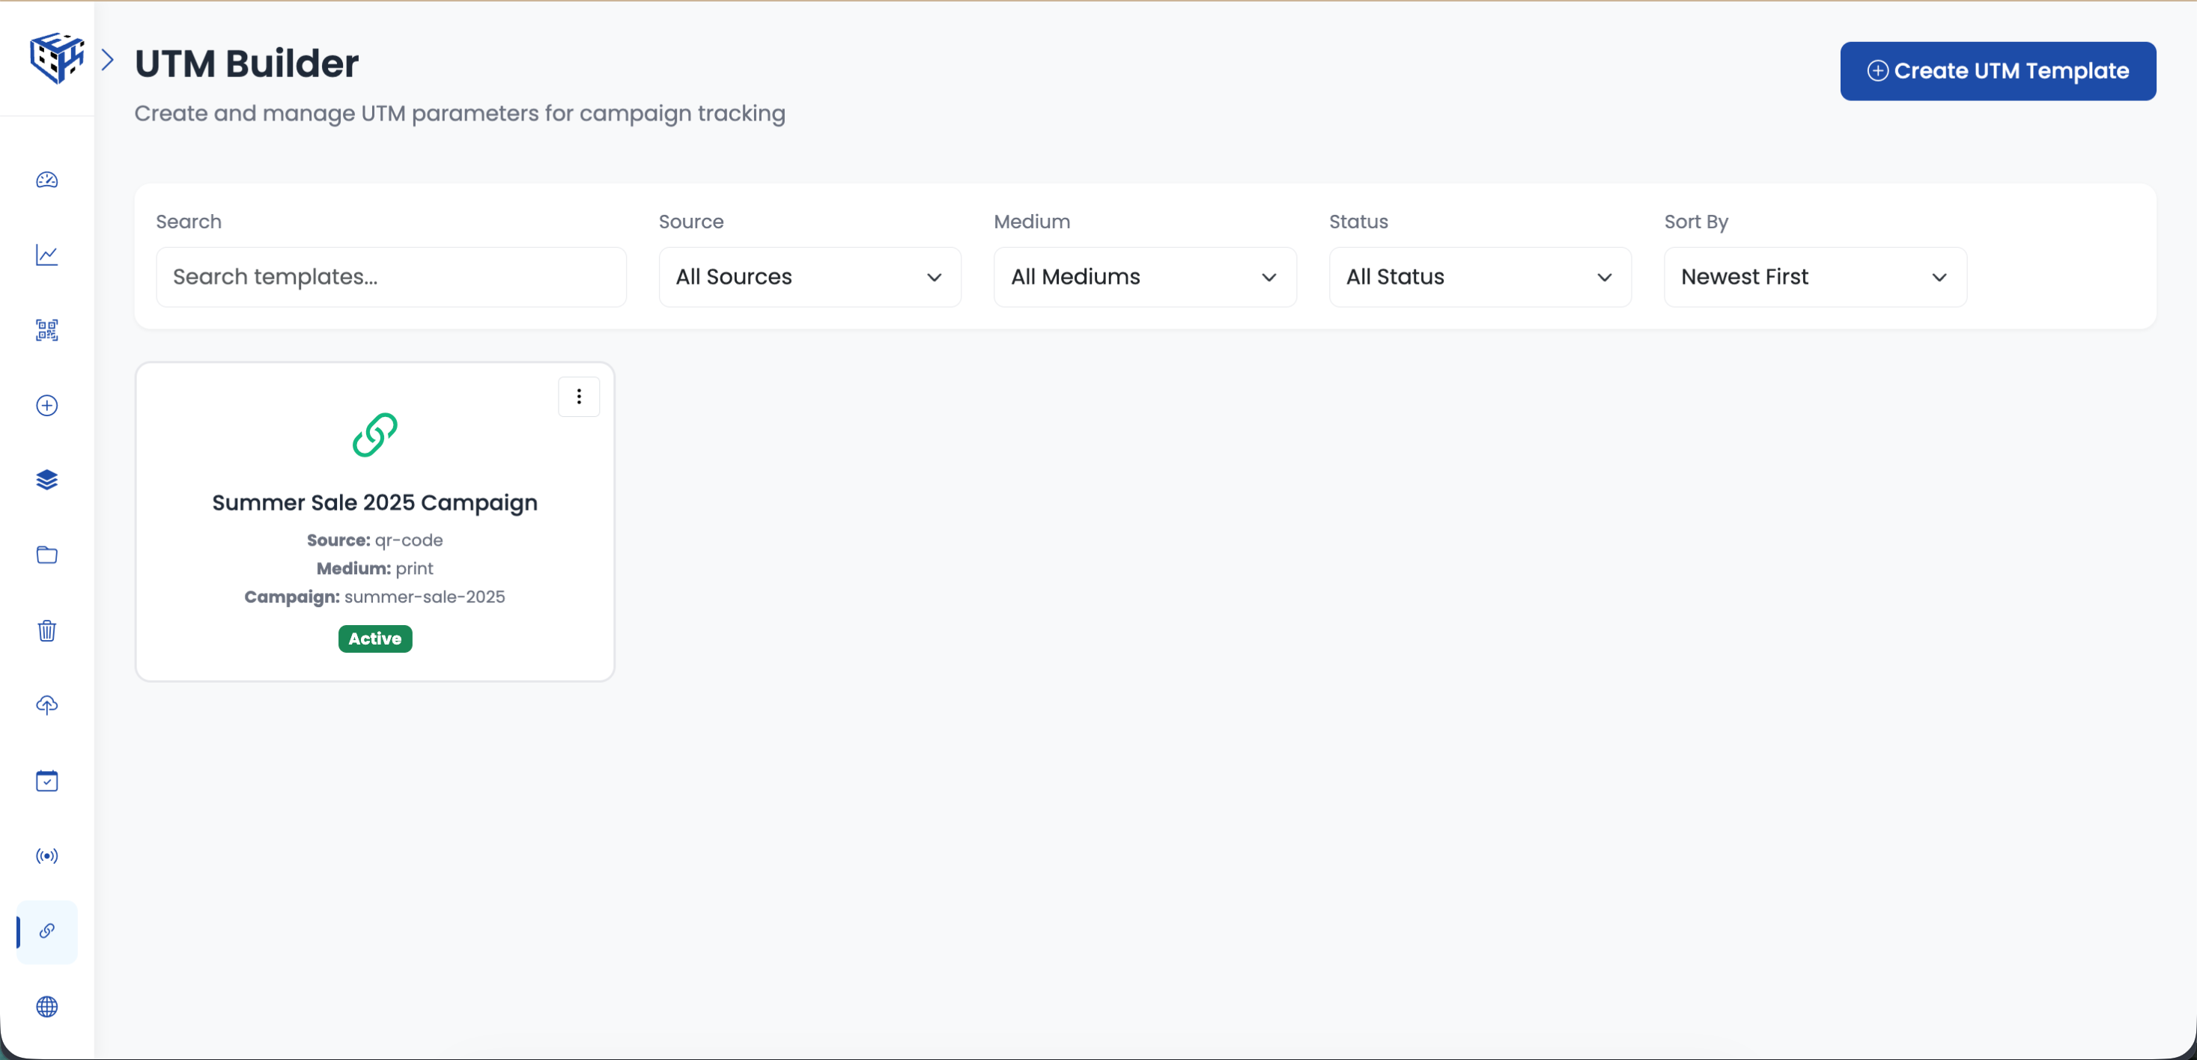Viewport: 2197px width, 1060px height.
Task: Click the Search templates input field
Action: (392, 276)
